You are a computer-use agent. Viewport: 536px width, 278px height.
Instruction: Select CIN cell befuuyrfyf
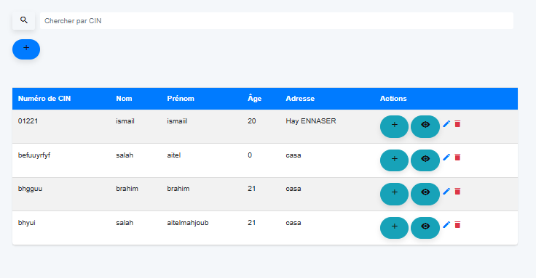point(33,155)
